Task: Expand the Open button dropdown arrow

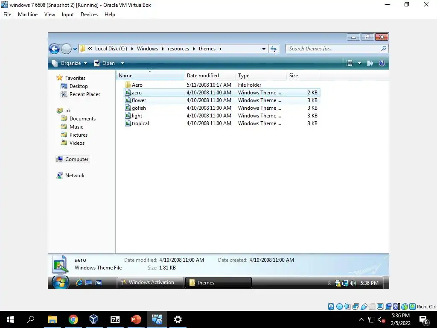Action: point(122,63)
